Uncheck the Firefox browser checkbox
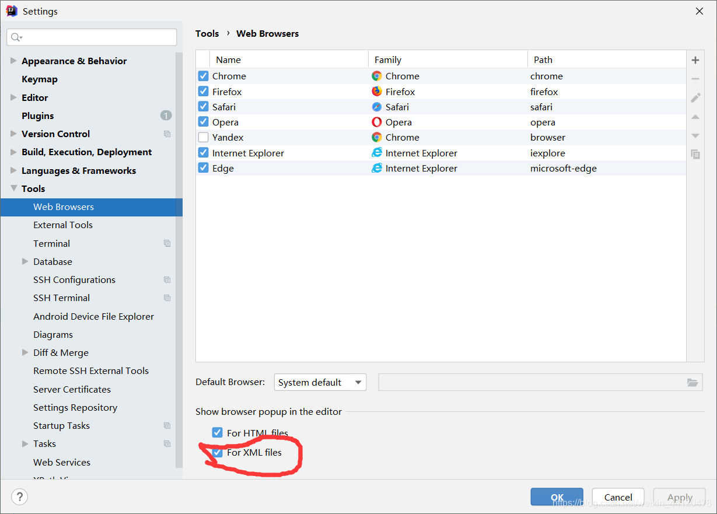Viewport: 717px width, 514px height. [203, 92]
